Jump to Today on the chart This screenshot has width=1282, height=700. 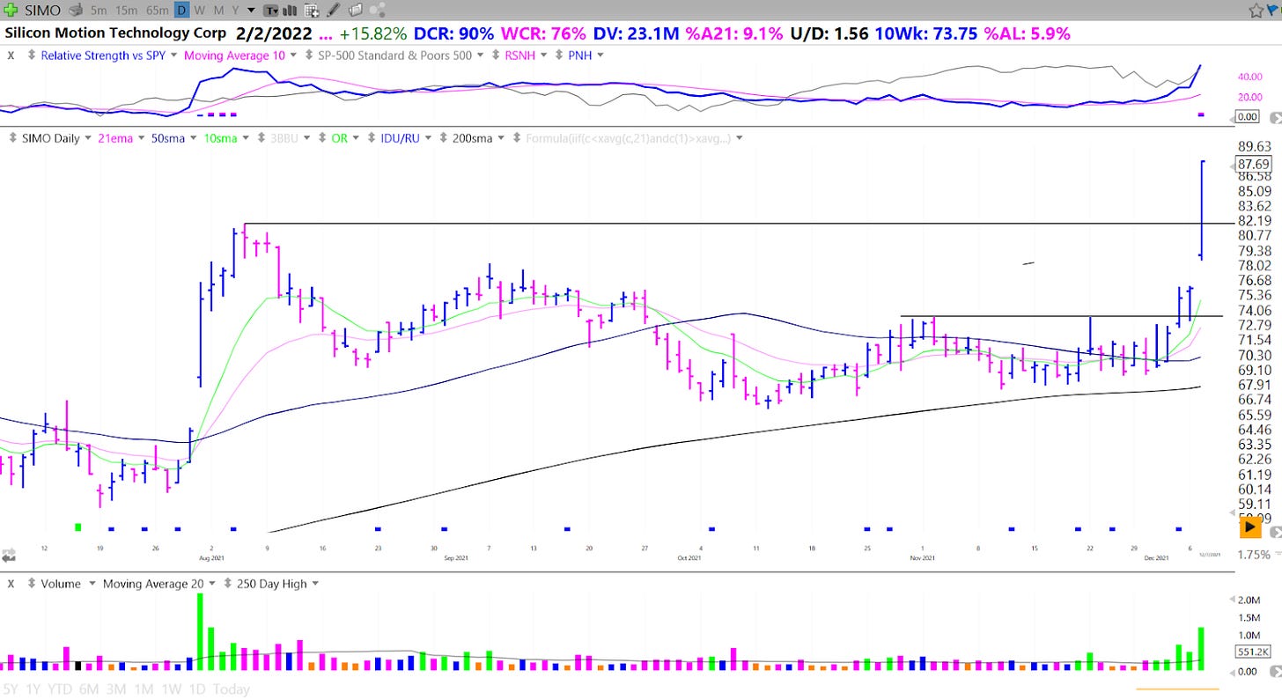pyautogui.click(x=232, y=689)
